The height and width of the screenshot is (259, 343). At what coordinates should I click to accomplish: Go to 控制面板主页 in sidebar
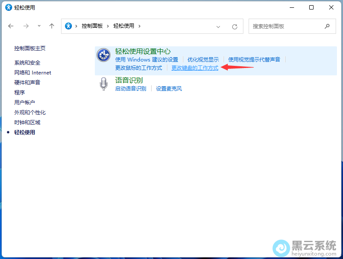pyautogui.click(x=30, y=49)
